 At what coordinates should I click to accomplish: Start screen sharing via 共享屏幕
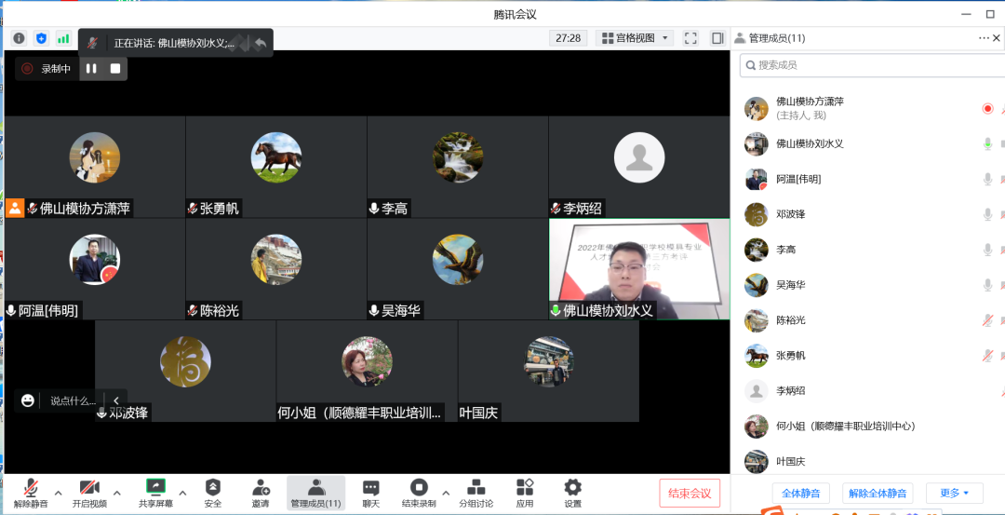click(x=155, y=492)
